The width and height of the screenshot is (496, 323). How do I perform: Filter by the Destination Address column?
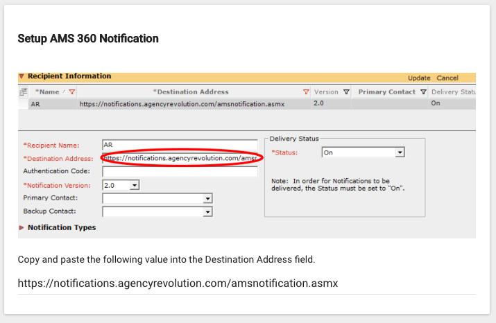[306, 92]
